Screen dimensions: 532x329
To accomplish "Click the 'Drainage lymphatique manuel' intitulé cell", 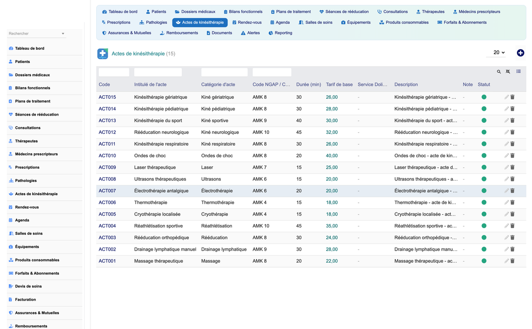I will 165,249.
